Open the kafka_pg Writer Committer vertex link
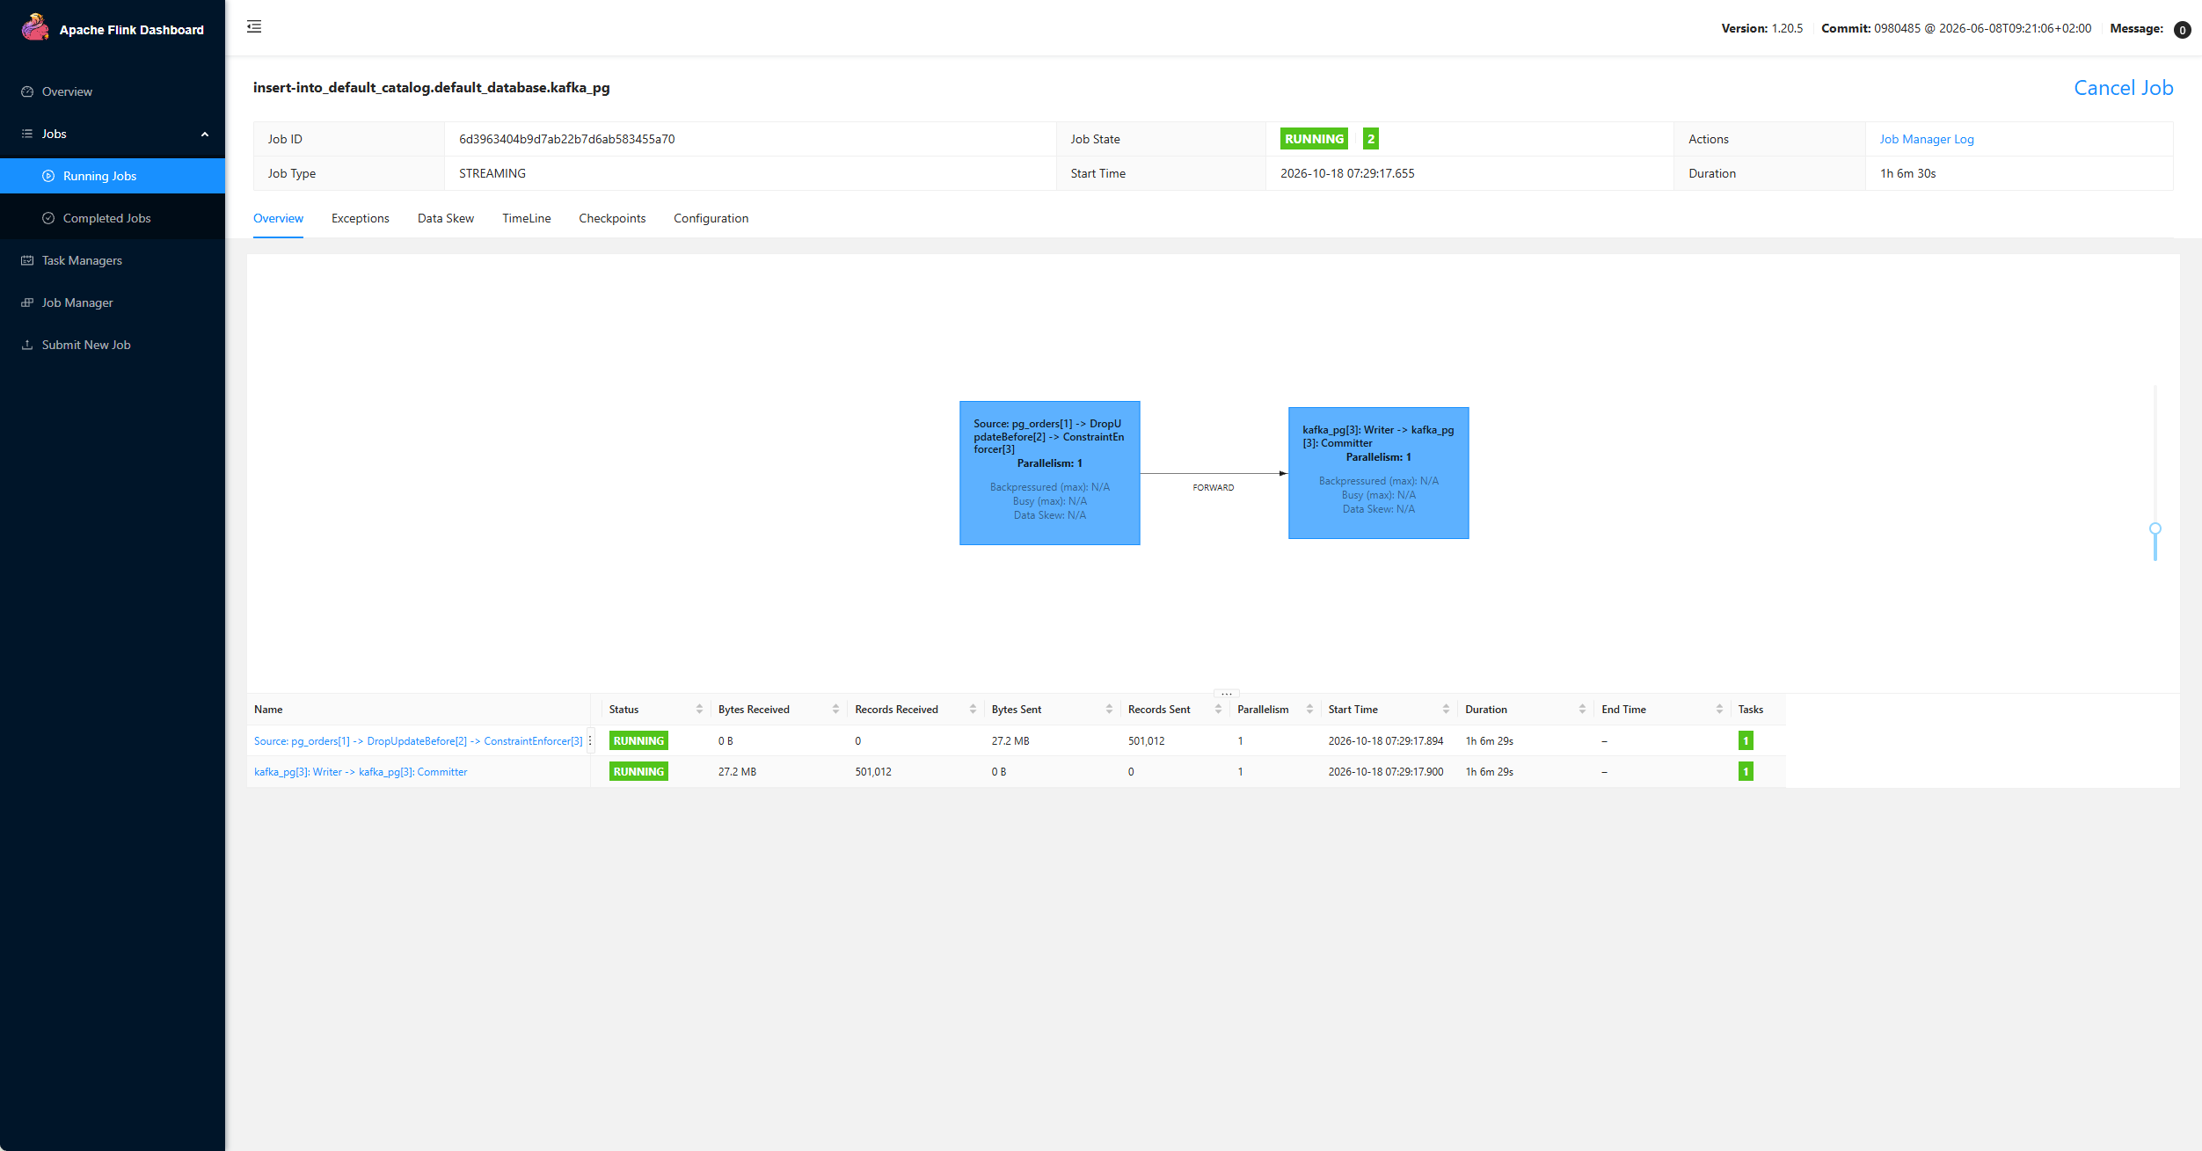Screen dimensions: 2202x1151 coord(361,772)
